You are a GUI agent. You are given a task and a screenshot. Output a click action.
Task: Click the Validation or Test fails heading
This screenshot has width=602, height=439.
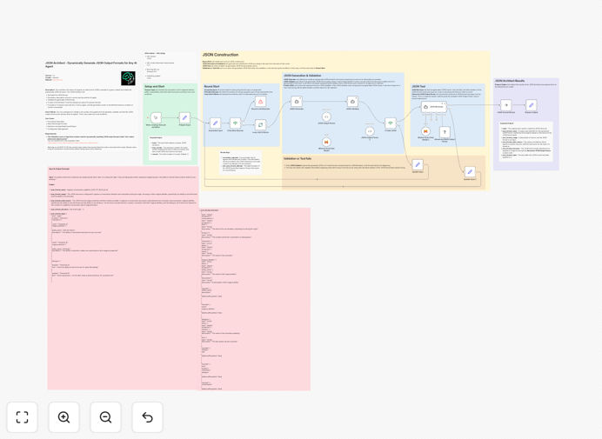(298, 158)
